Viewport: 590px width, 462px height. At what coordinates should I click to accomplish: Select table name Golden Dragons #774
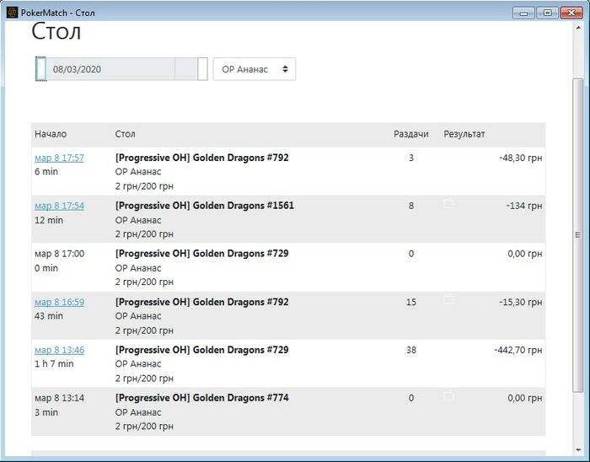[x=201, y=398]
